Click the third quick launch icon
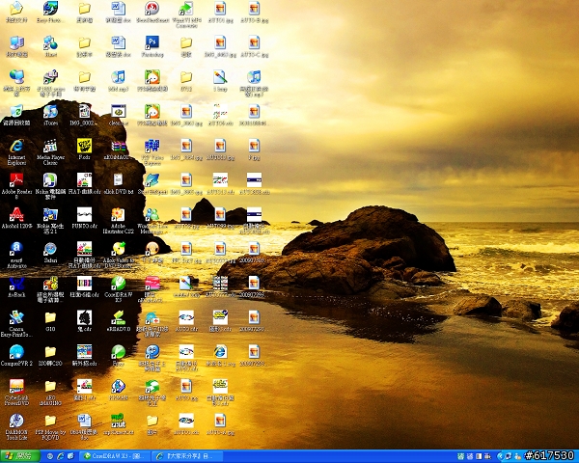The height and width of the screenshot is (463, 579). pos(70,456)
